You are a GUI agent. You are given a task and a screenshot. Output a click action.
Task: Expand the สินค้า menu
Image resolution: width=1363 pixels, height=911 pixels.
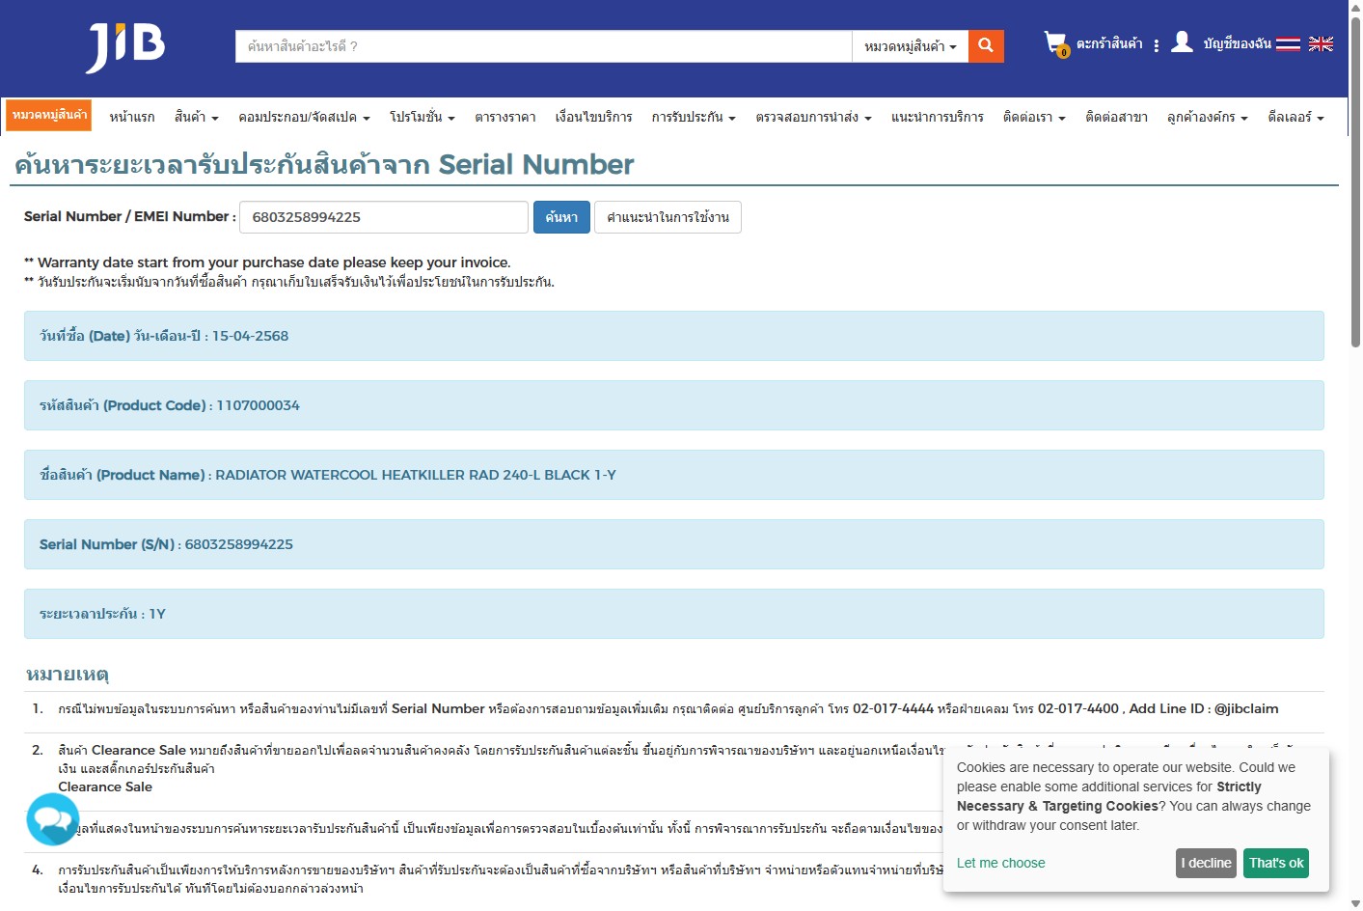197,117
